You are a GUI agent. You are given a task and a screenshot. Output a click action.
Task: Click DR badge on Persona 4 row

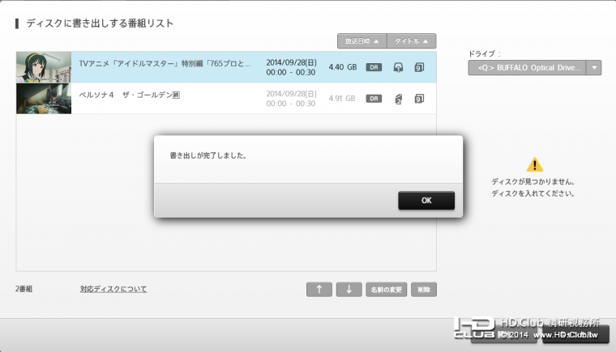pyautogui.click(x=374, y=99)
